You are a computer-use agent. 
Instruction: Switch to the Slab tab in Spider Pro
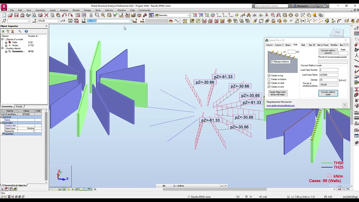[303, 45]
